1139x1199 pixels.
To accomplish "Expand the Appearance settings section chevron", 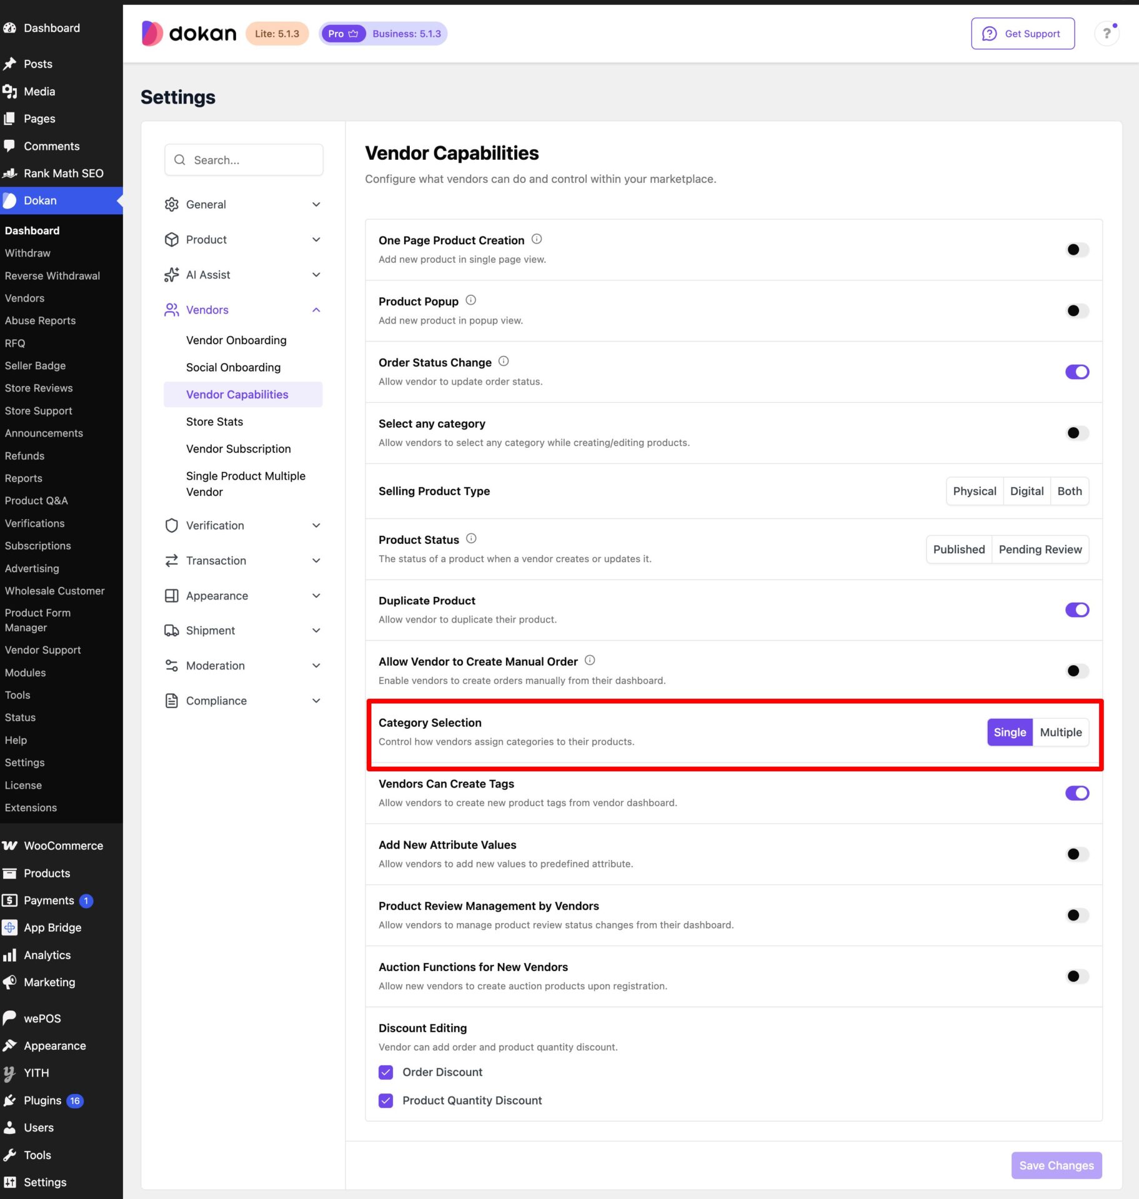I will (x=316, y=596).
